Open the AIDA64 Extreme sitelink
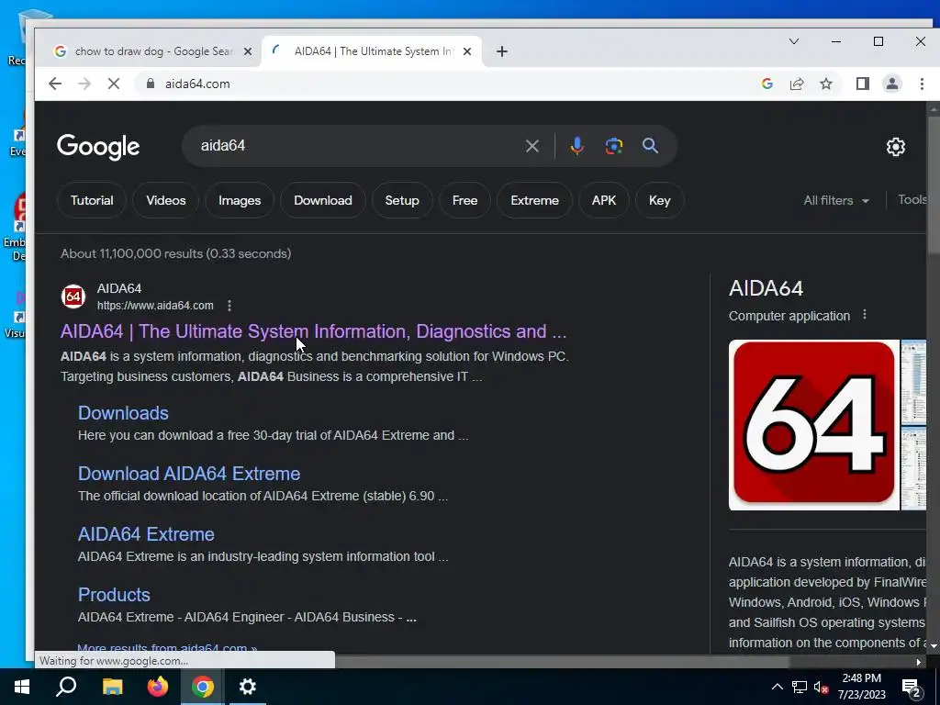The height and width of the screenshot is (705, 940). click(x=146, y=534)
